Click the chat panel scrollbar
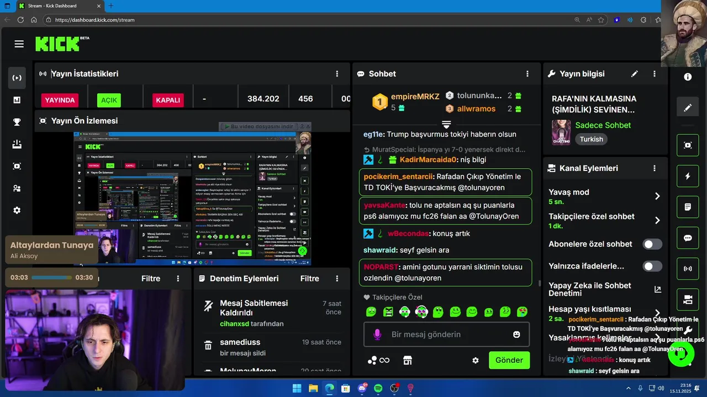 [x=540, y=283]
